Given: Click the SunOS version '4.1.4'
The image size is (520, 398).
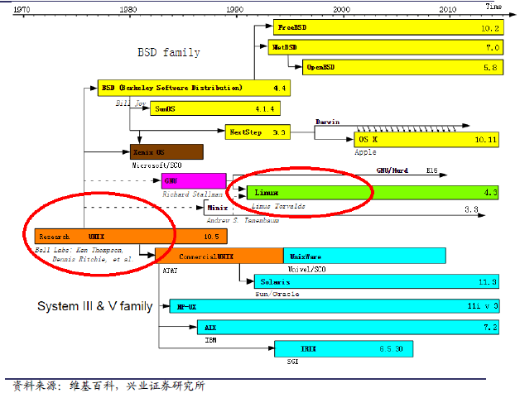Looking at the screenshot, I should 265,108.
